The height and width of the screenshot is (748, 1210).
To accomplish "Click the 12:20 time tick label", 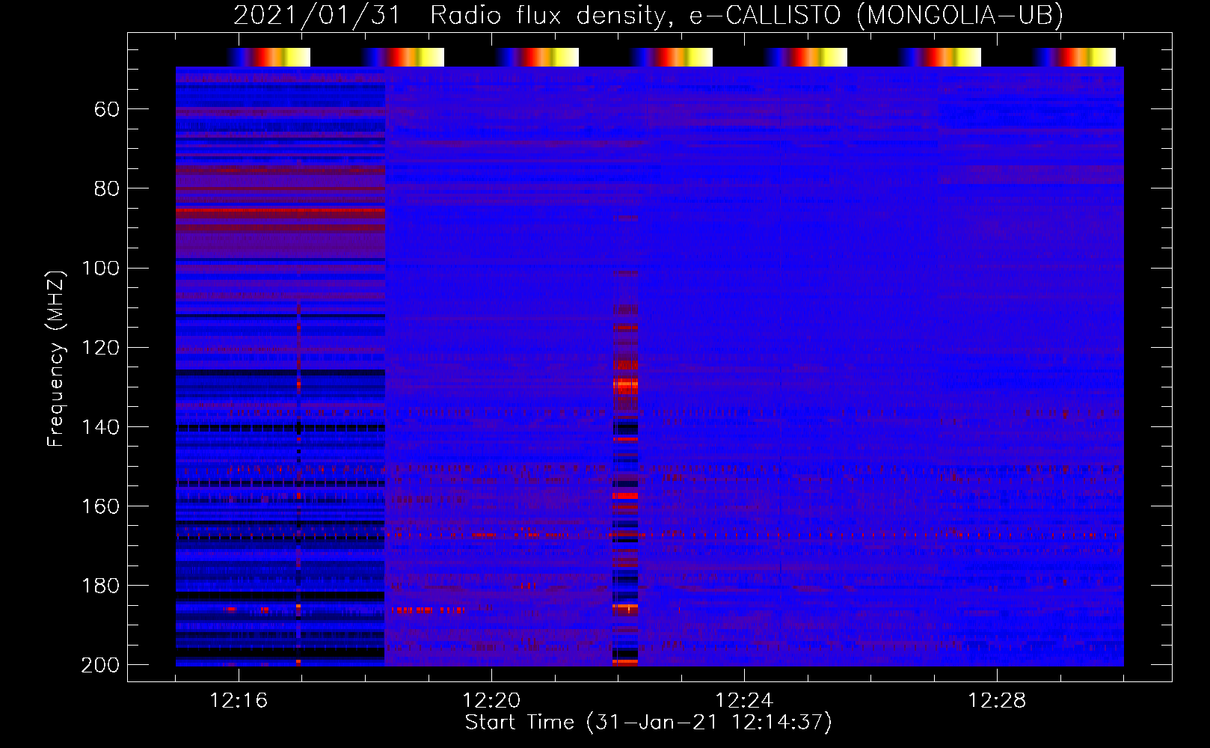I will [x=491, y=701].
